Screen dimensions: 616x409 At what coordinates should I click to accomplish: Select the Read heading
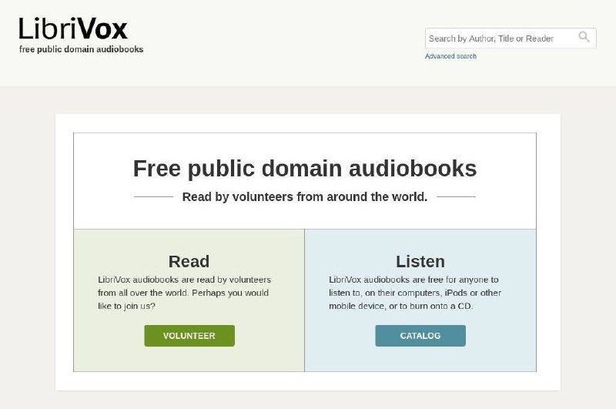(189, 261)
